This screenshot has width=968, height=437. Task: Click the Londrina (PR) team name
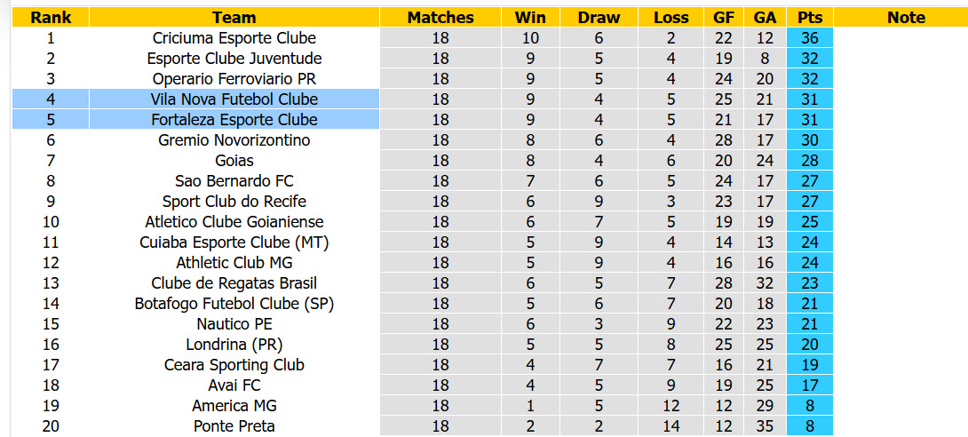click(x=234, y=345)
